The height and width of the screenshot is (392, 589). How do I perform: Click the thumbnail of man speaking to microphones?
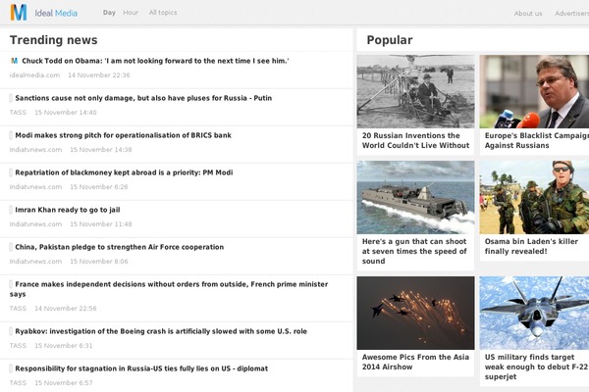(x=534, y=91)
